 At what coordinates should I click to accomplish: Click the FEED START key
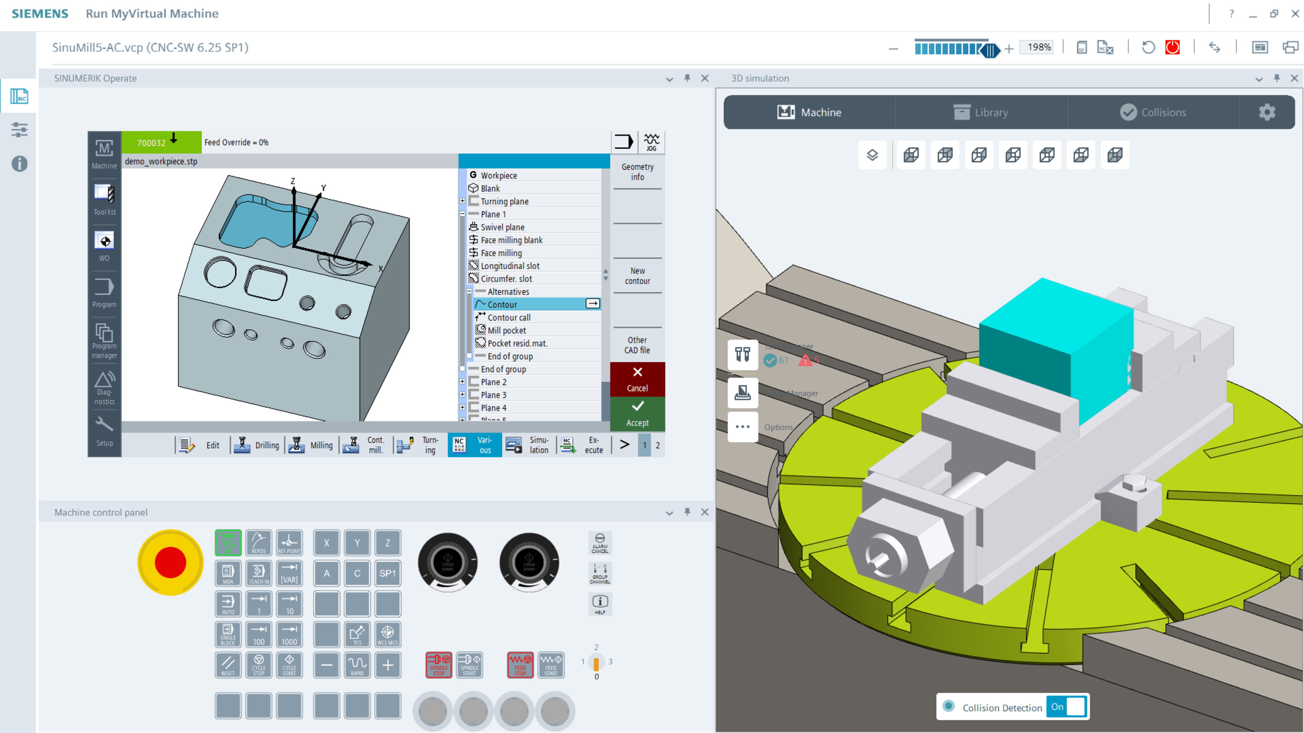[551, 665]
